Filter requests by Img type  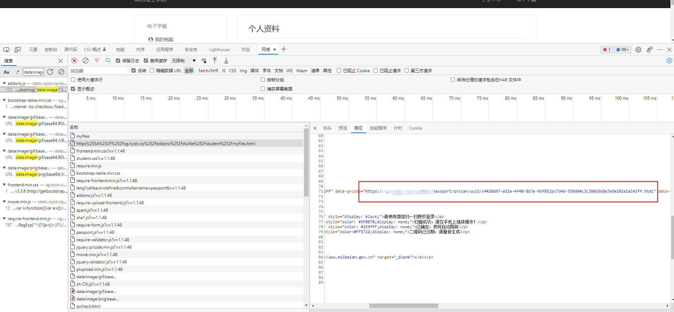click(x=243, y=71)
